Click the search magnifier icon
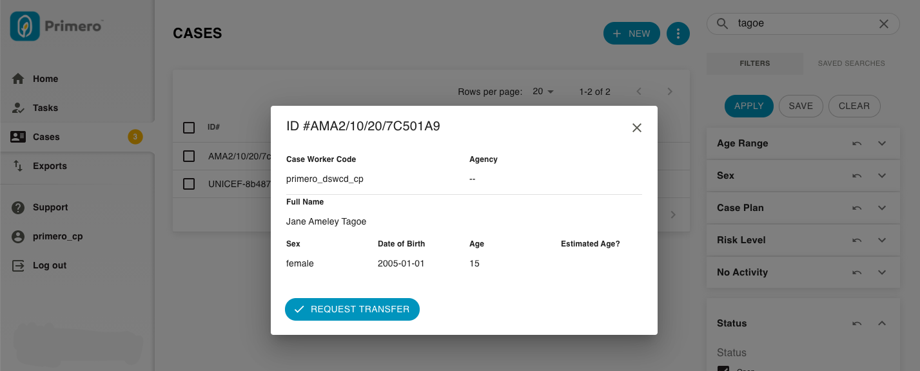The height and width of the screenshot is (371, 920). (x=723, y=24)
